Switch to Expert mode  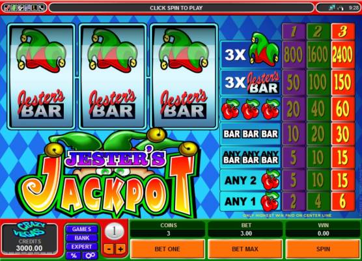[x=82, y=247]
